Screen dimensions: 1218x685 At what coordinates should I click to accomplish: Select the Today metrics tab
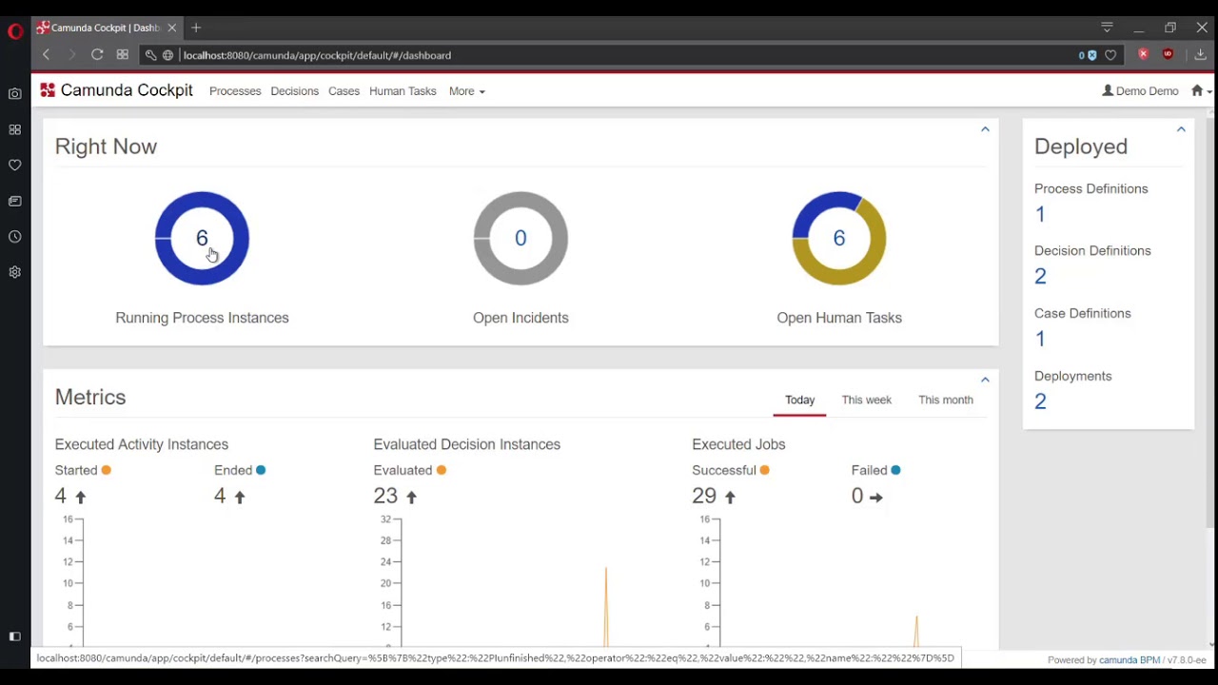799,400
